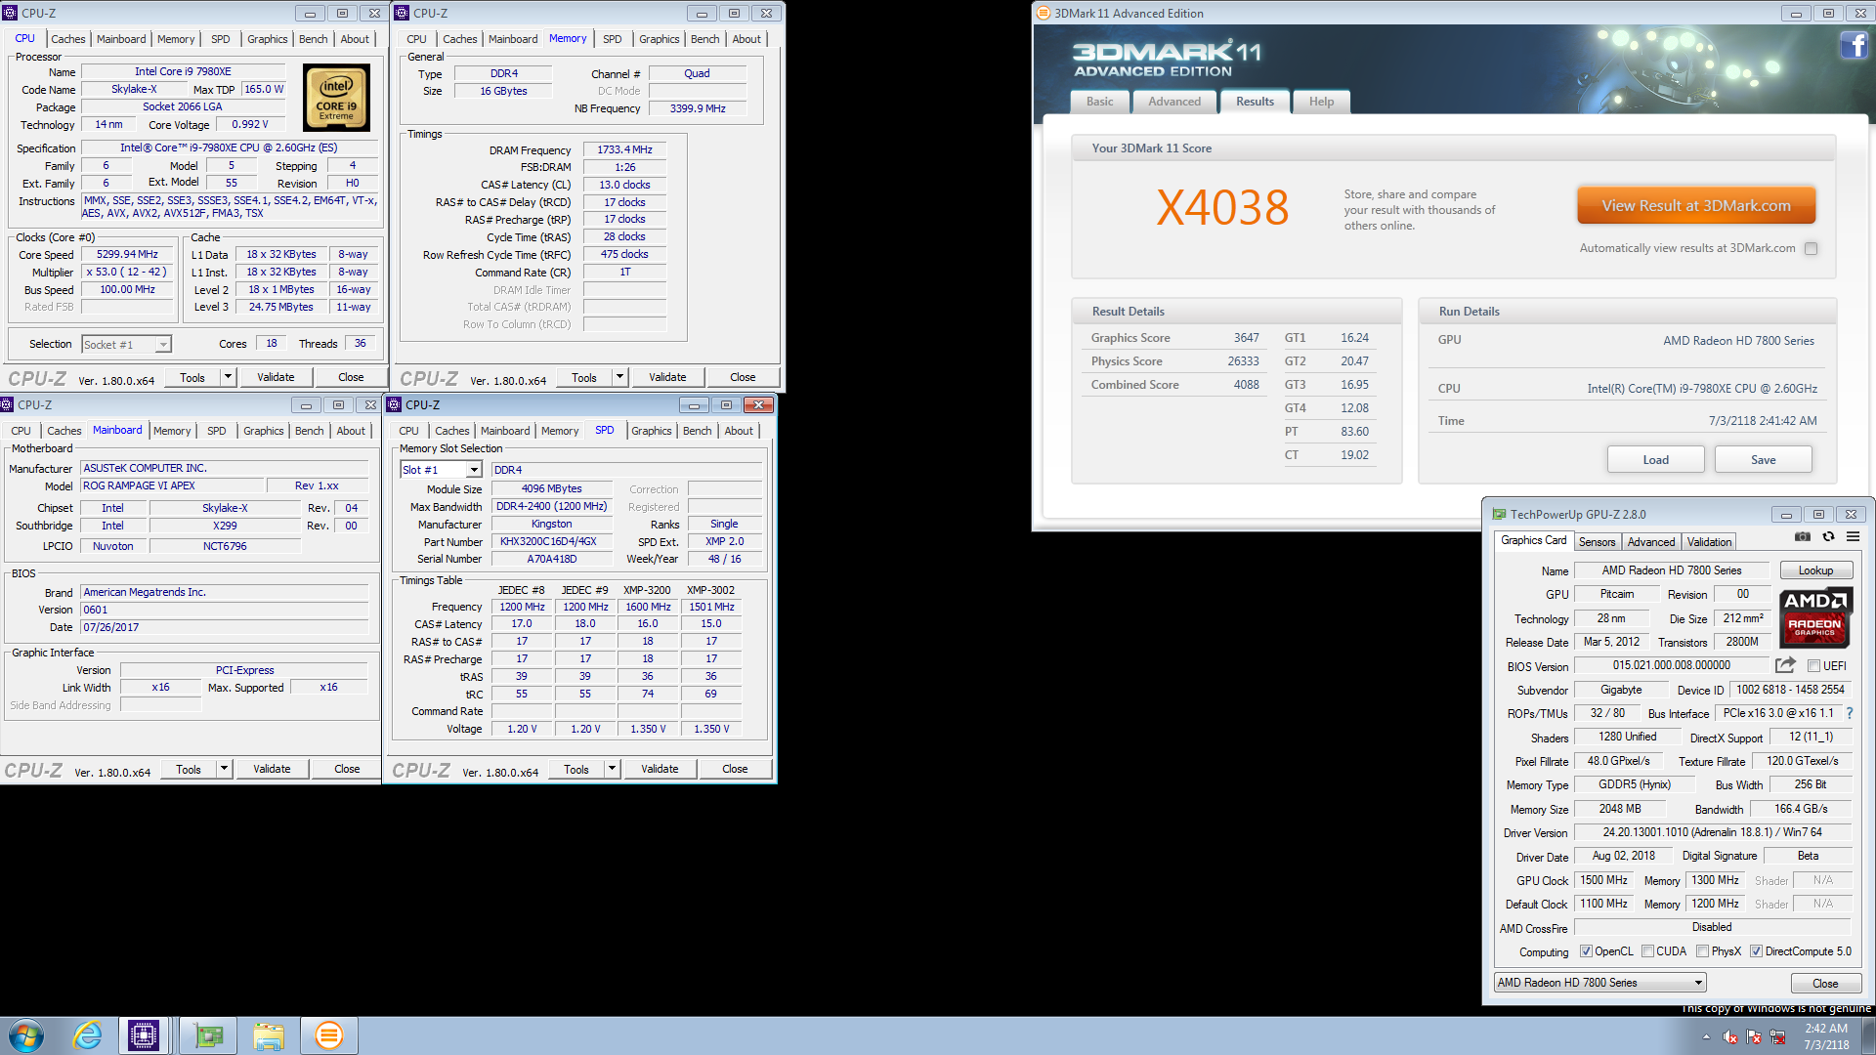Click Validate in CPU-Z SPD window
Image resolution: width=1876 pixels, height=1055 pixels.
(x=660, y=769)
